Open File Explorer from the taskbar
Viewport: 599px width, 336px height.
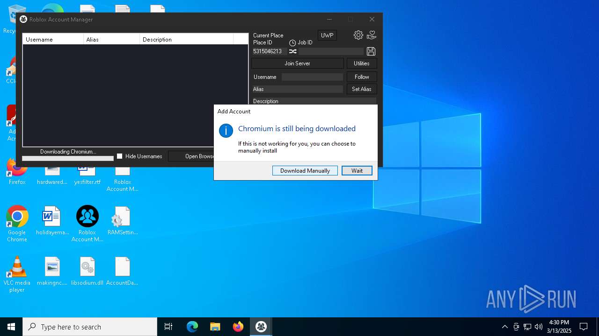[x=215, y=327]
